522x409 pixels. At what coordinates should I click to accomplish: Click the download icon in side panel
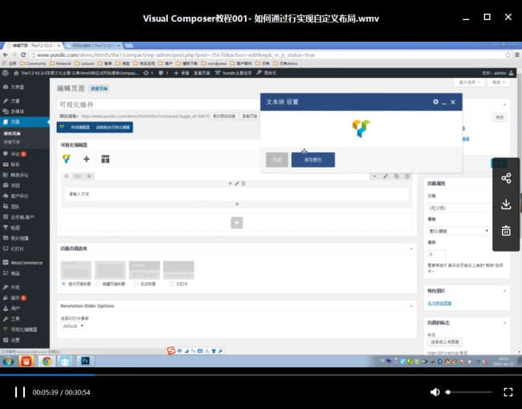coord(506,204)
